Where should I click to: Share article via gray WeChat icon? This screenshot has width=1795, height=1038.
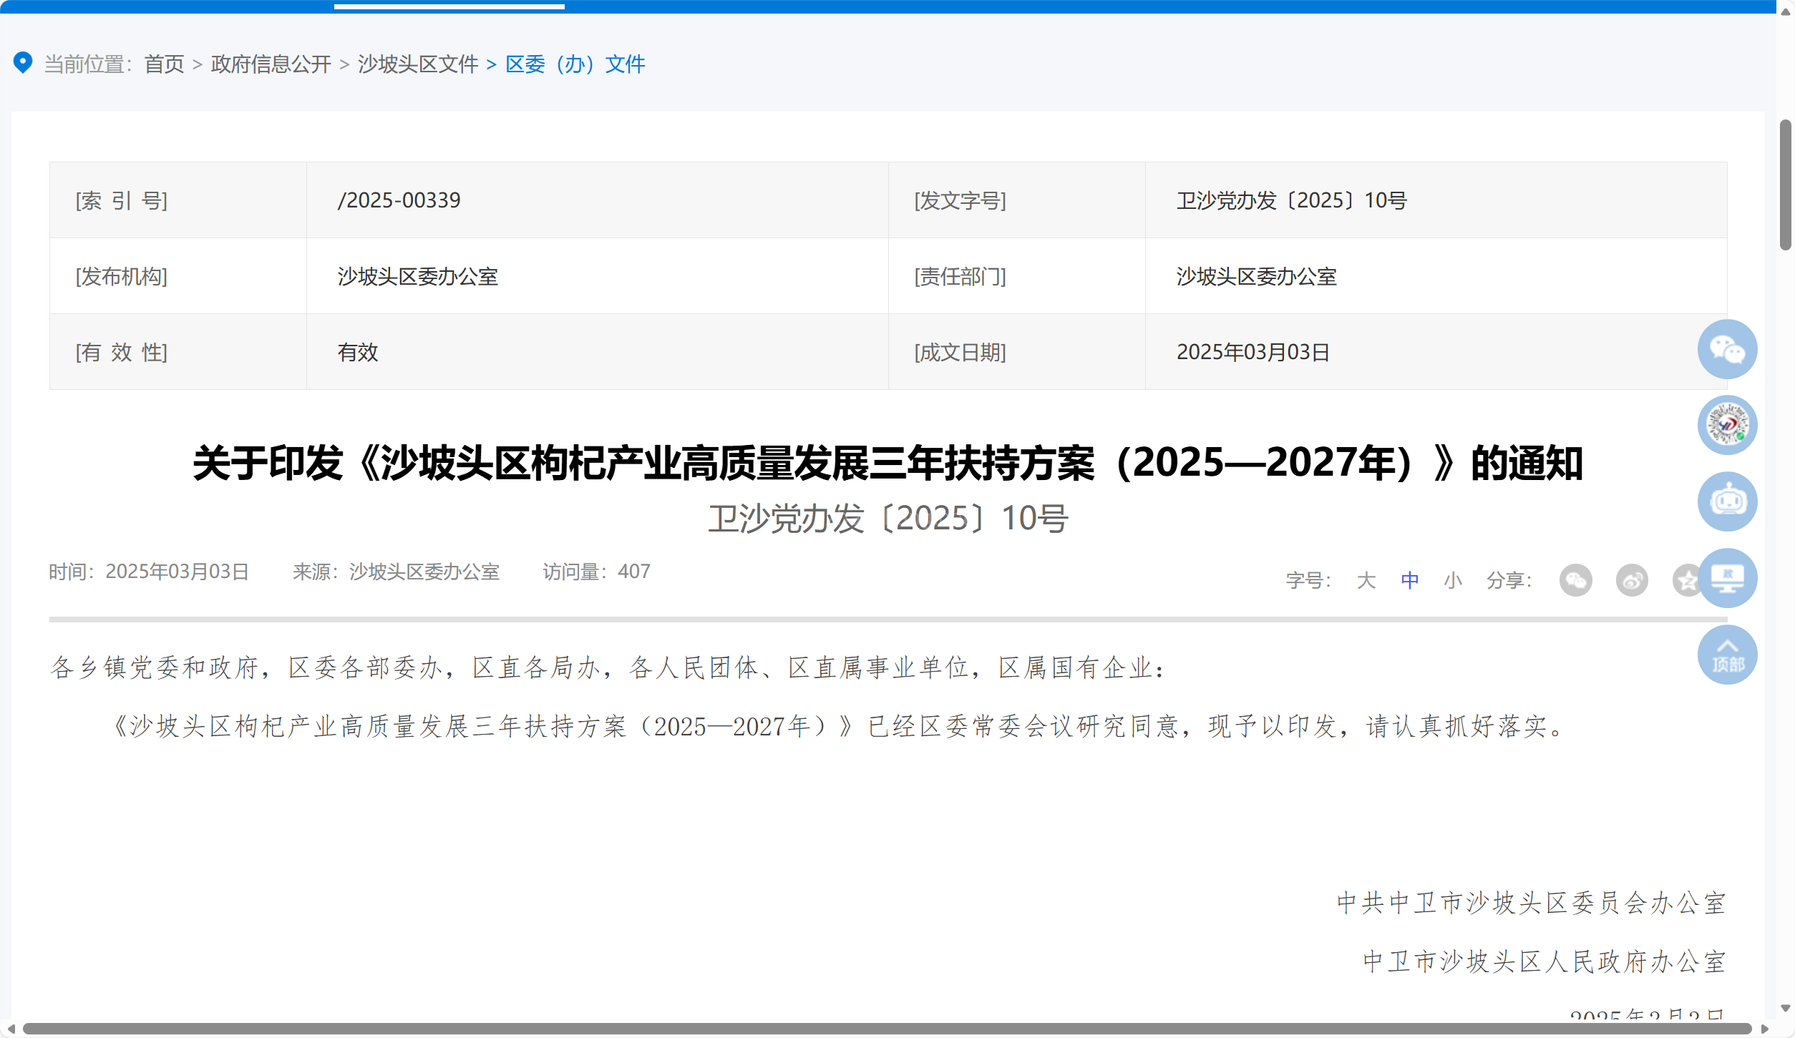[1575, 580]
